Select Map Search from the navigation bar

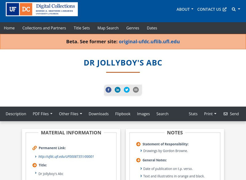tap(108, 28)
